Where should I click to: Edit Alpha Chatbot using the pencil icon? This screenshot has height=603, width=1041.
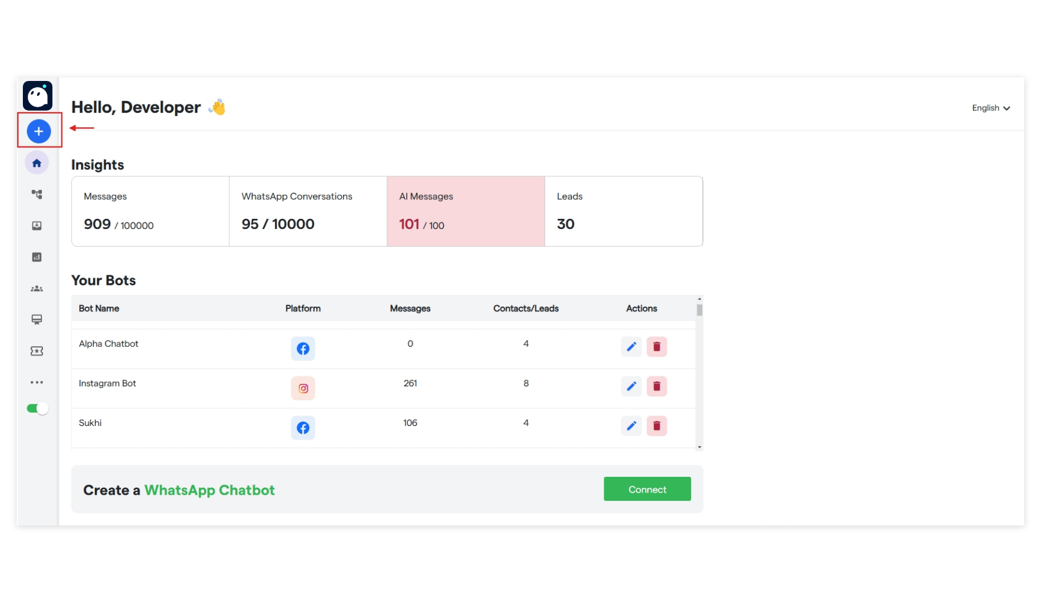(631, 346)
